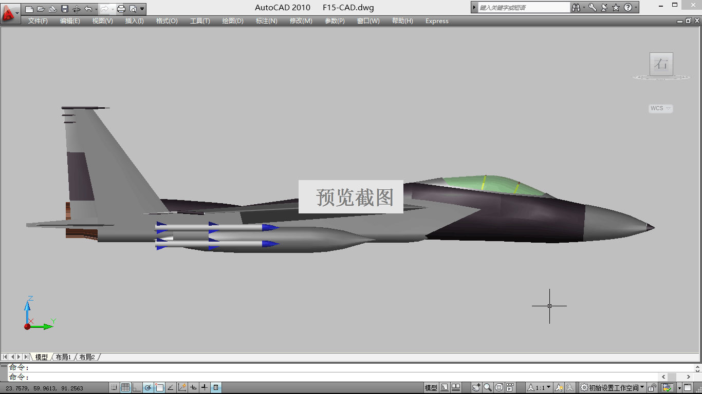Viewport: 702px width, 394px height.
Task: Toggle Lineweight display in status bar
Action: (205, 388)
